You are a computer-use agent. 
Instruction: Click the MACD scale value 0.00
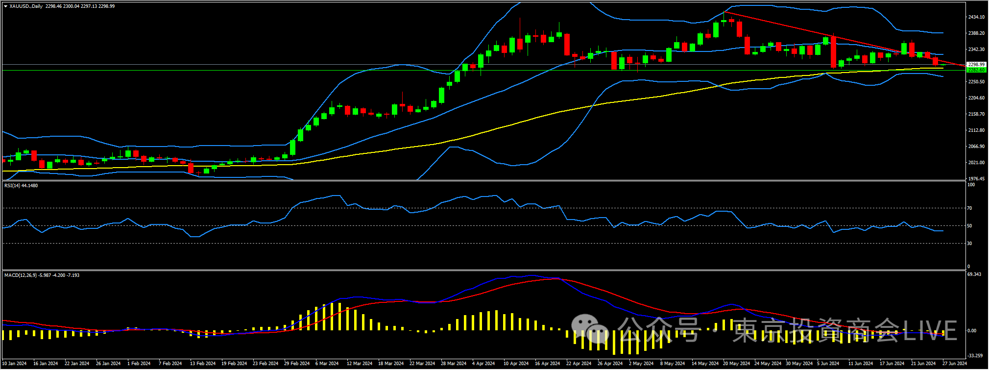pyautogui.click(x=972, y=331)
